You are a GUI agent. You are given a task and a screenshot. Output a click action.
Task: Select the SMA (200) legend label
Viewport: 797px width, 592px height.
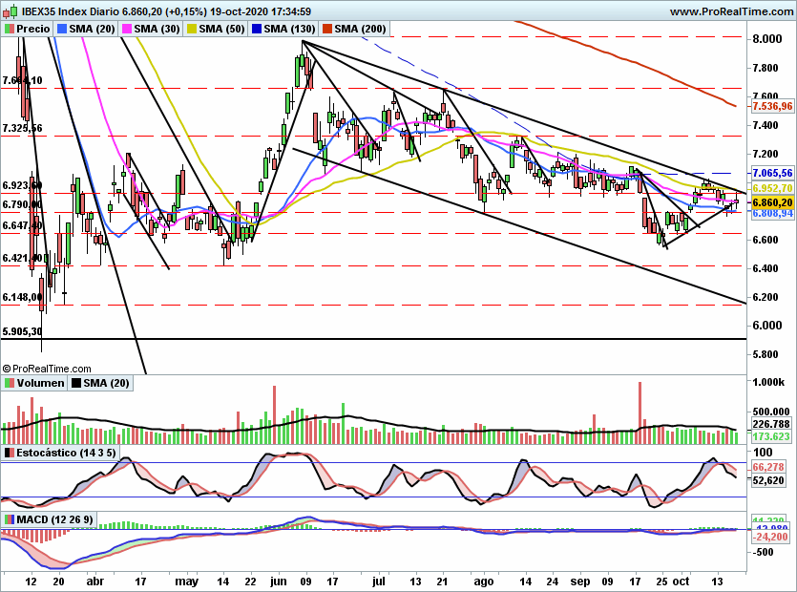tap(360, 29)
